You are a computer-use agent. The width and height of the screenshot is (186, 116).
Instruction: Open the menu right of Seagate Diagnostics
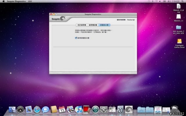coord(30,1)
